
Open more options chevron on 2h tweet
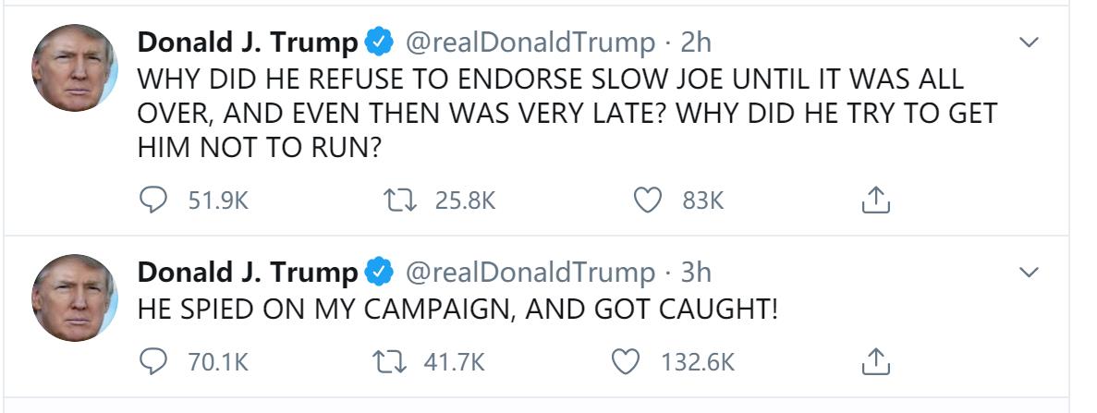(1028, 43)
